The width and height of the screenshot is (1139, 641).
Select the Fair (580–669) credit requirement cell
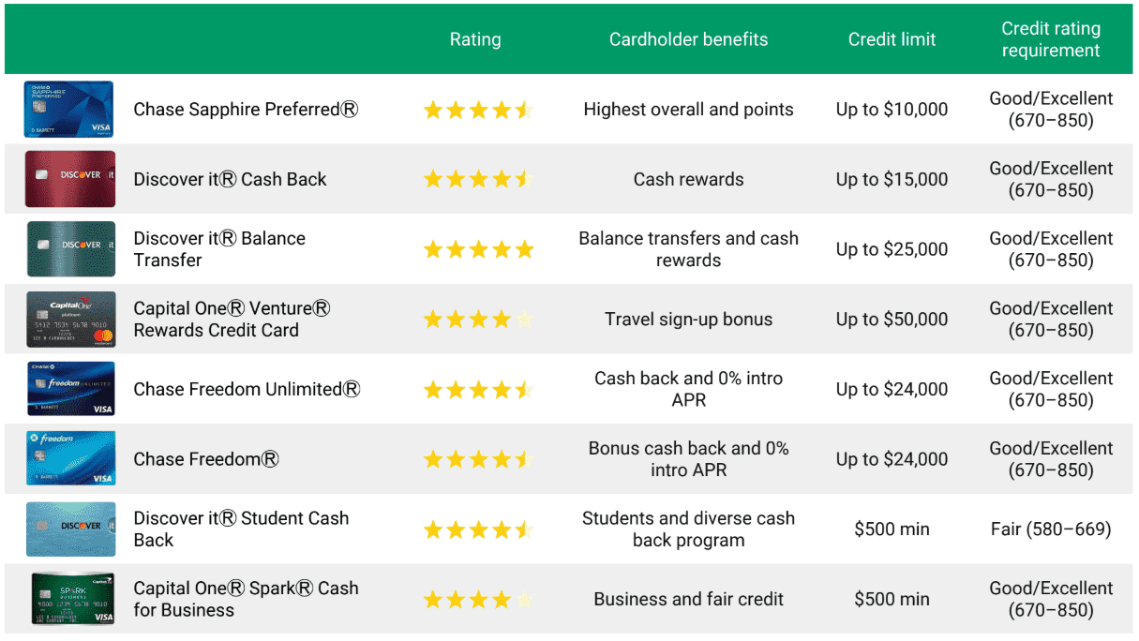click(1051, 529)
